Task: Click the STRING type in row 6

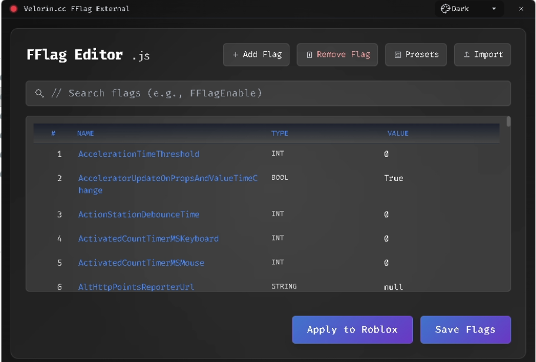Action: pos(284,286)
